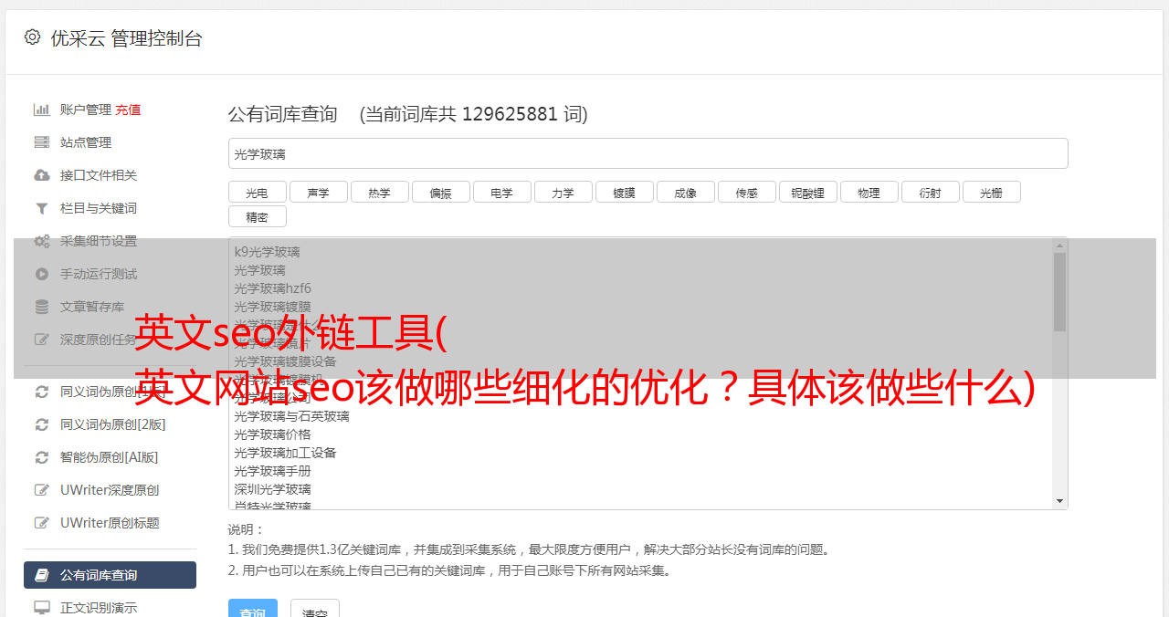Open 手动运行测试 play icon
The width and height of the screenshot is (1169, 617).
(x=42, y=274)
